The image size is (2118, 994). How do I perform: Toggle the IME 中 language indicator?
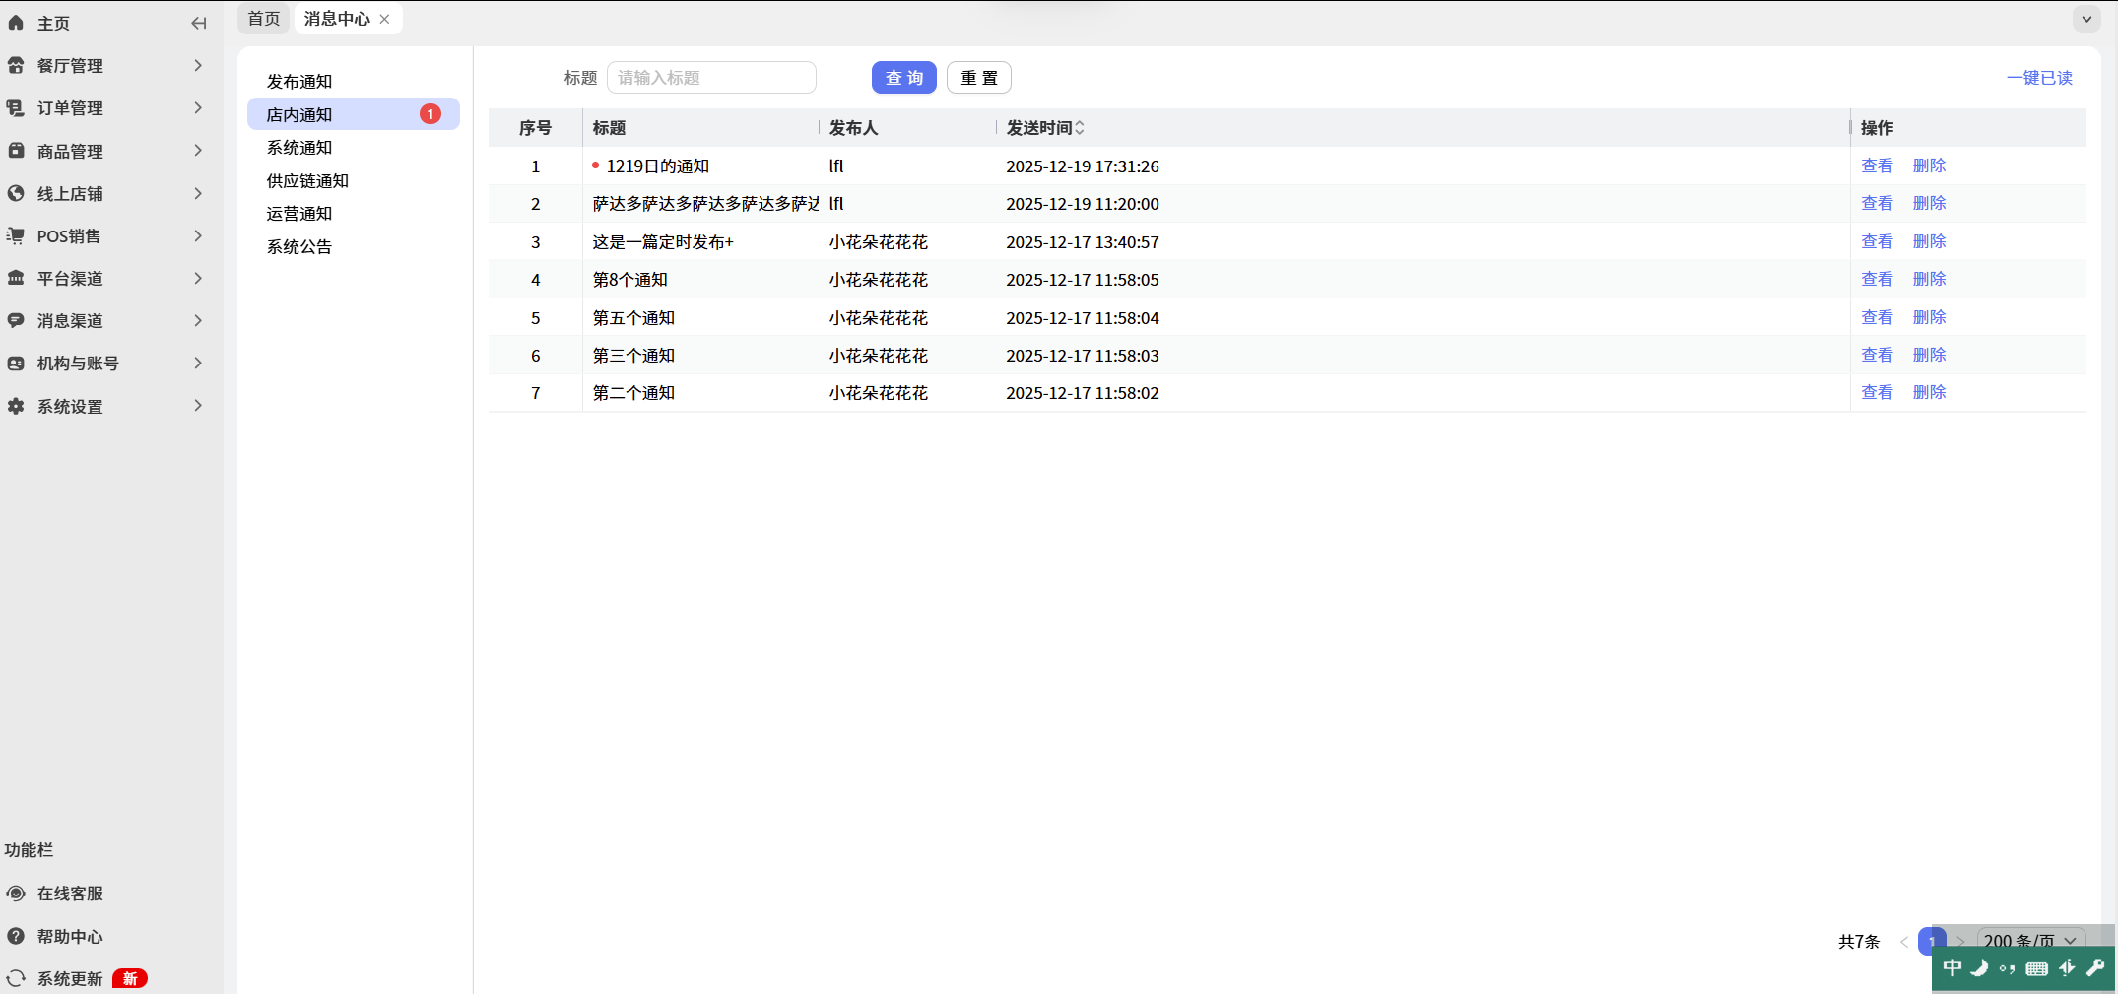(x=1953, y=968)
